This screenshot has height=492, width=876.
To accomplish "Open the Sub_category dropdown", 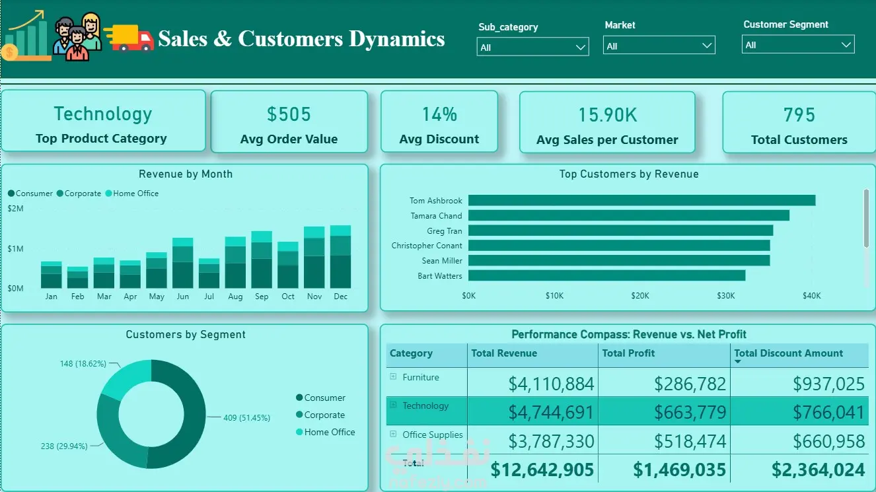I will (x=533, y=48).
